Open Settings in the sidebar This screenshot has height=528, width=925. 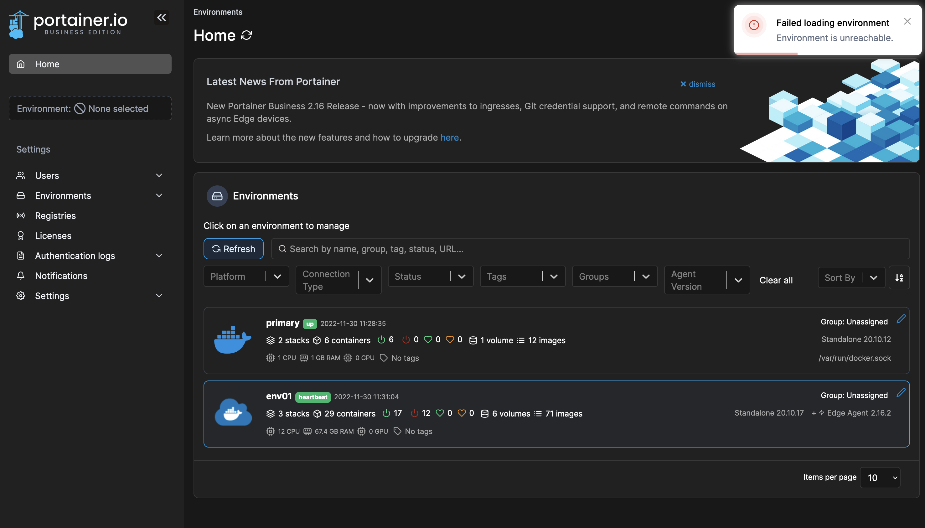click(x=52, y=296)
